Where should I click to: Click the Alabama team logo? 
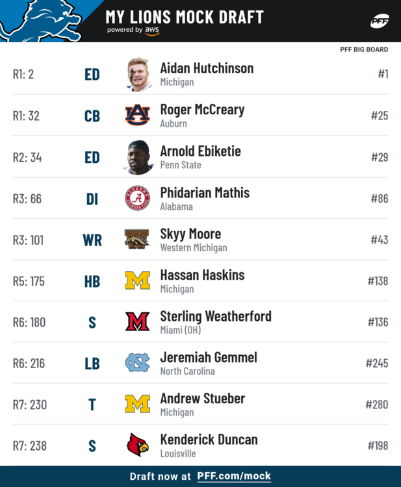138,198
